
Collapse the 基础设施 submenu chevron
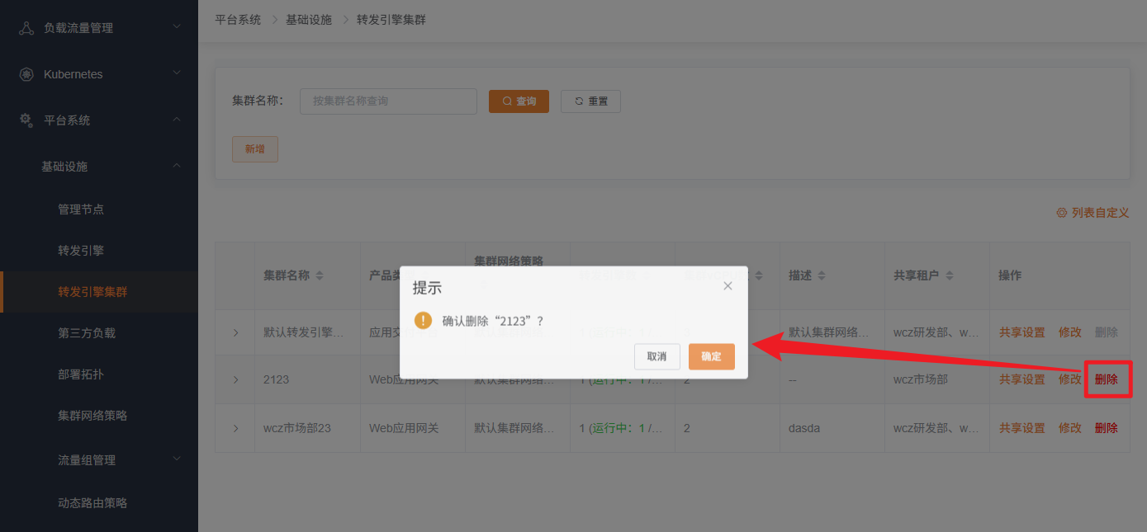click(177, 166)
